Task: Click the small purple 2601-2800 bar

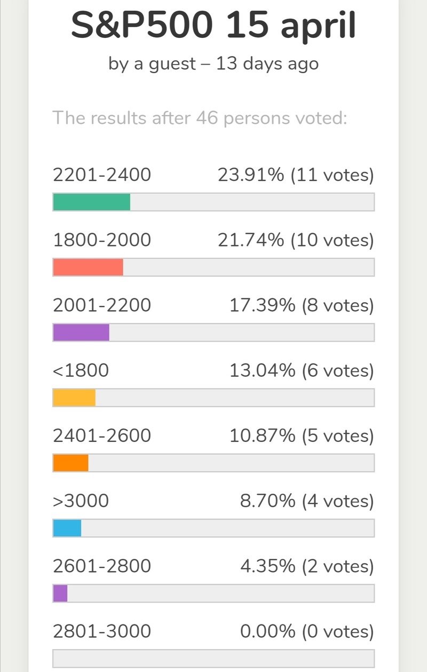Action: coord(60,593)
